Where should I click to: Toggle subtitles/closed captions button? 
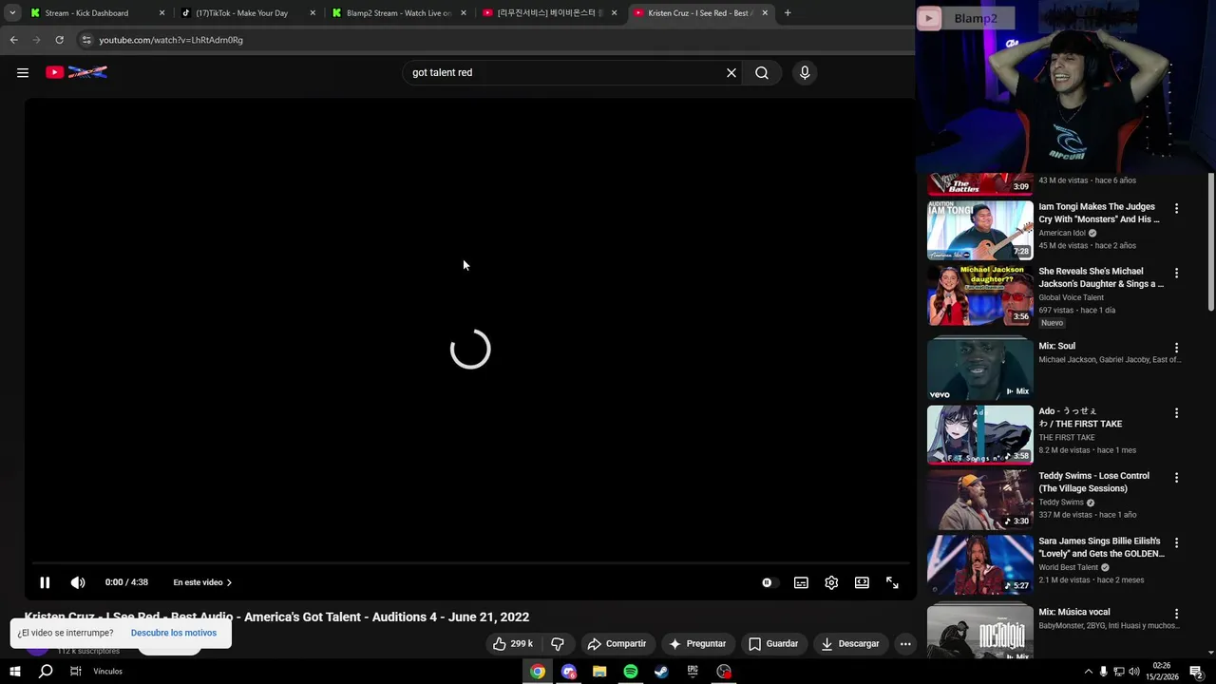point(801,582)
